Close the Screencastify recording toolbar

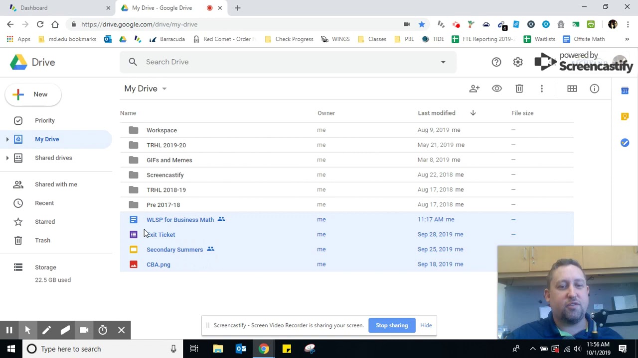tap(121, 330)
